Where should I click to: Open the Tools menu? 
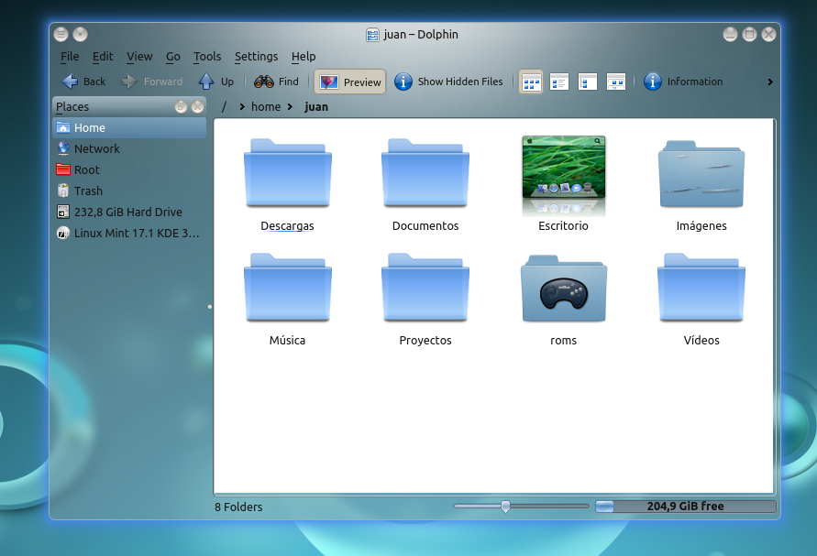[x=207, y=56]
